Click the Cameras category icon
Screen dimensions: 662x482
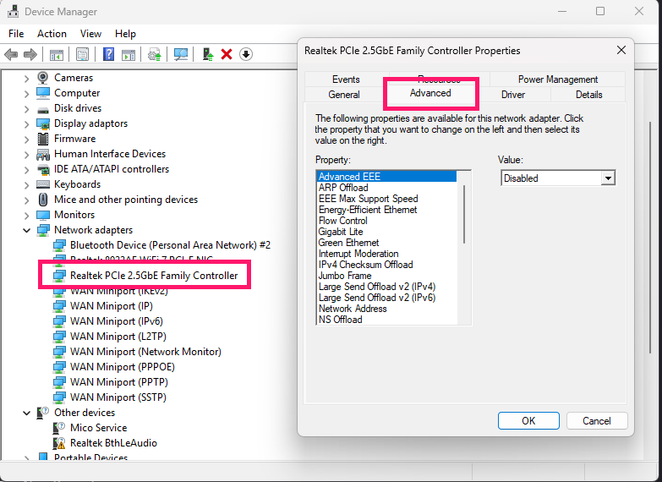[x=42, y=78]
